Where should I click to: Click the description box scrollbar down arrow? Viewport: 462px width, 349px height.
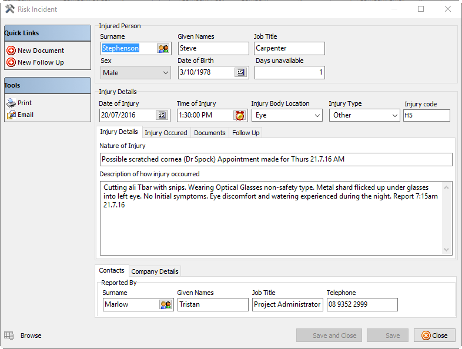pos(447,249)
